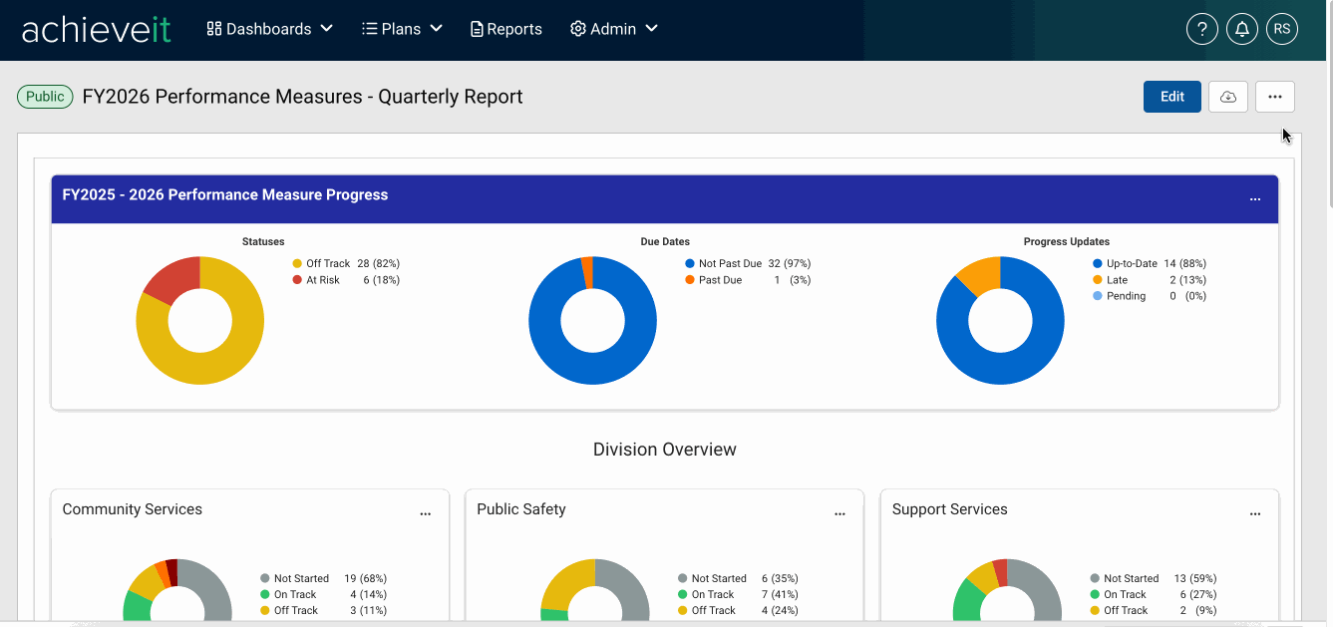Open the RS user avatar menu
This screenshot has width=1333, height=627.
pyautogui.click(x=1282, y=29)
